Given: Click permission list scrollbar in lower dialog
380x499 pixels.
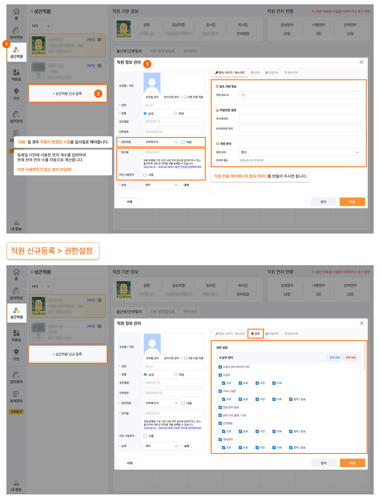Looking at the screenshot, I should pyautogui.click(x=365, y=357).
